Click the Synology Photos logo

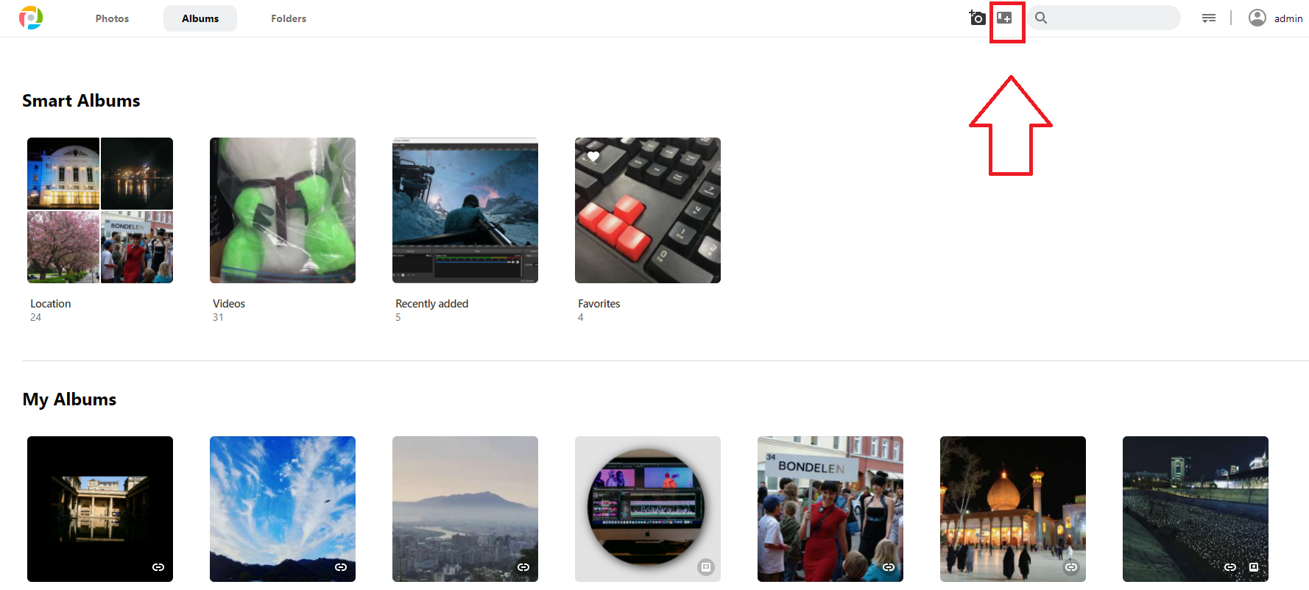[31, 18]
